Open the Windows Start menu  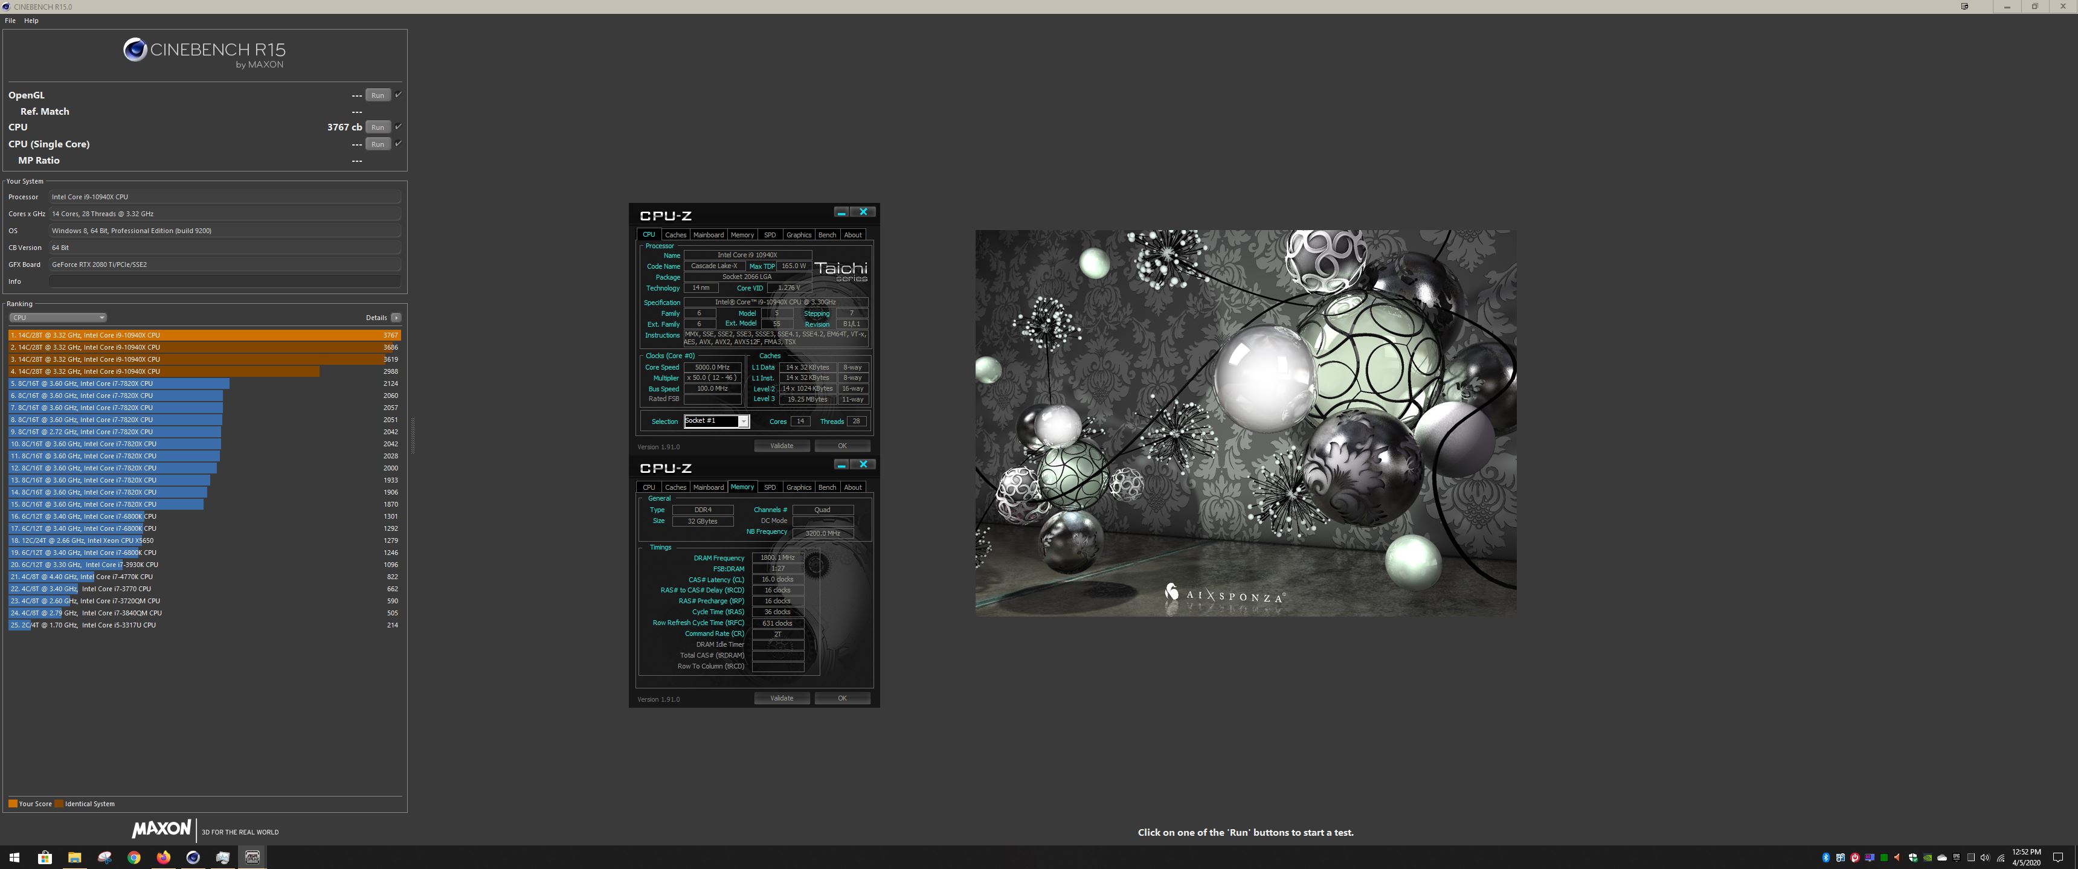(14, 857)
